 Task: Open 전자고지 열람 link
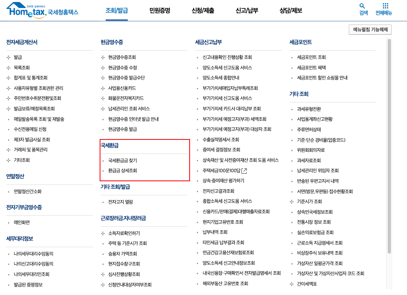coord(121,202)
